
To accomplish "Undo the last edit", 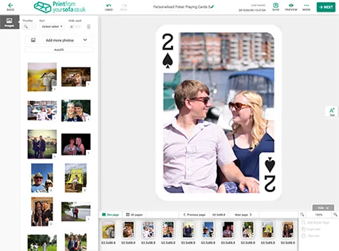I will tap(108, 7).
